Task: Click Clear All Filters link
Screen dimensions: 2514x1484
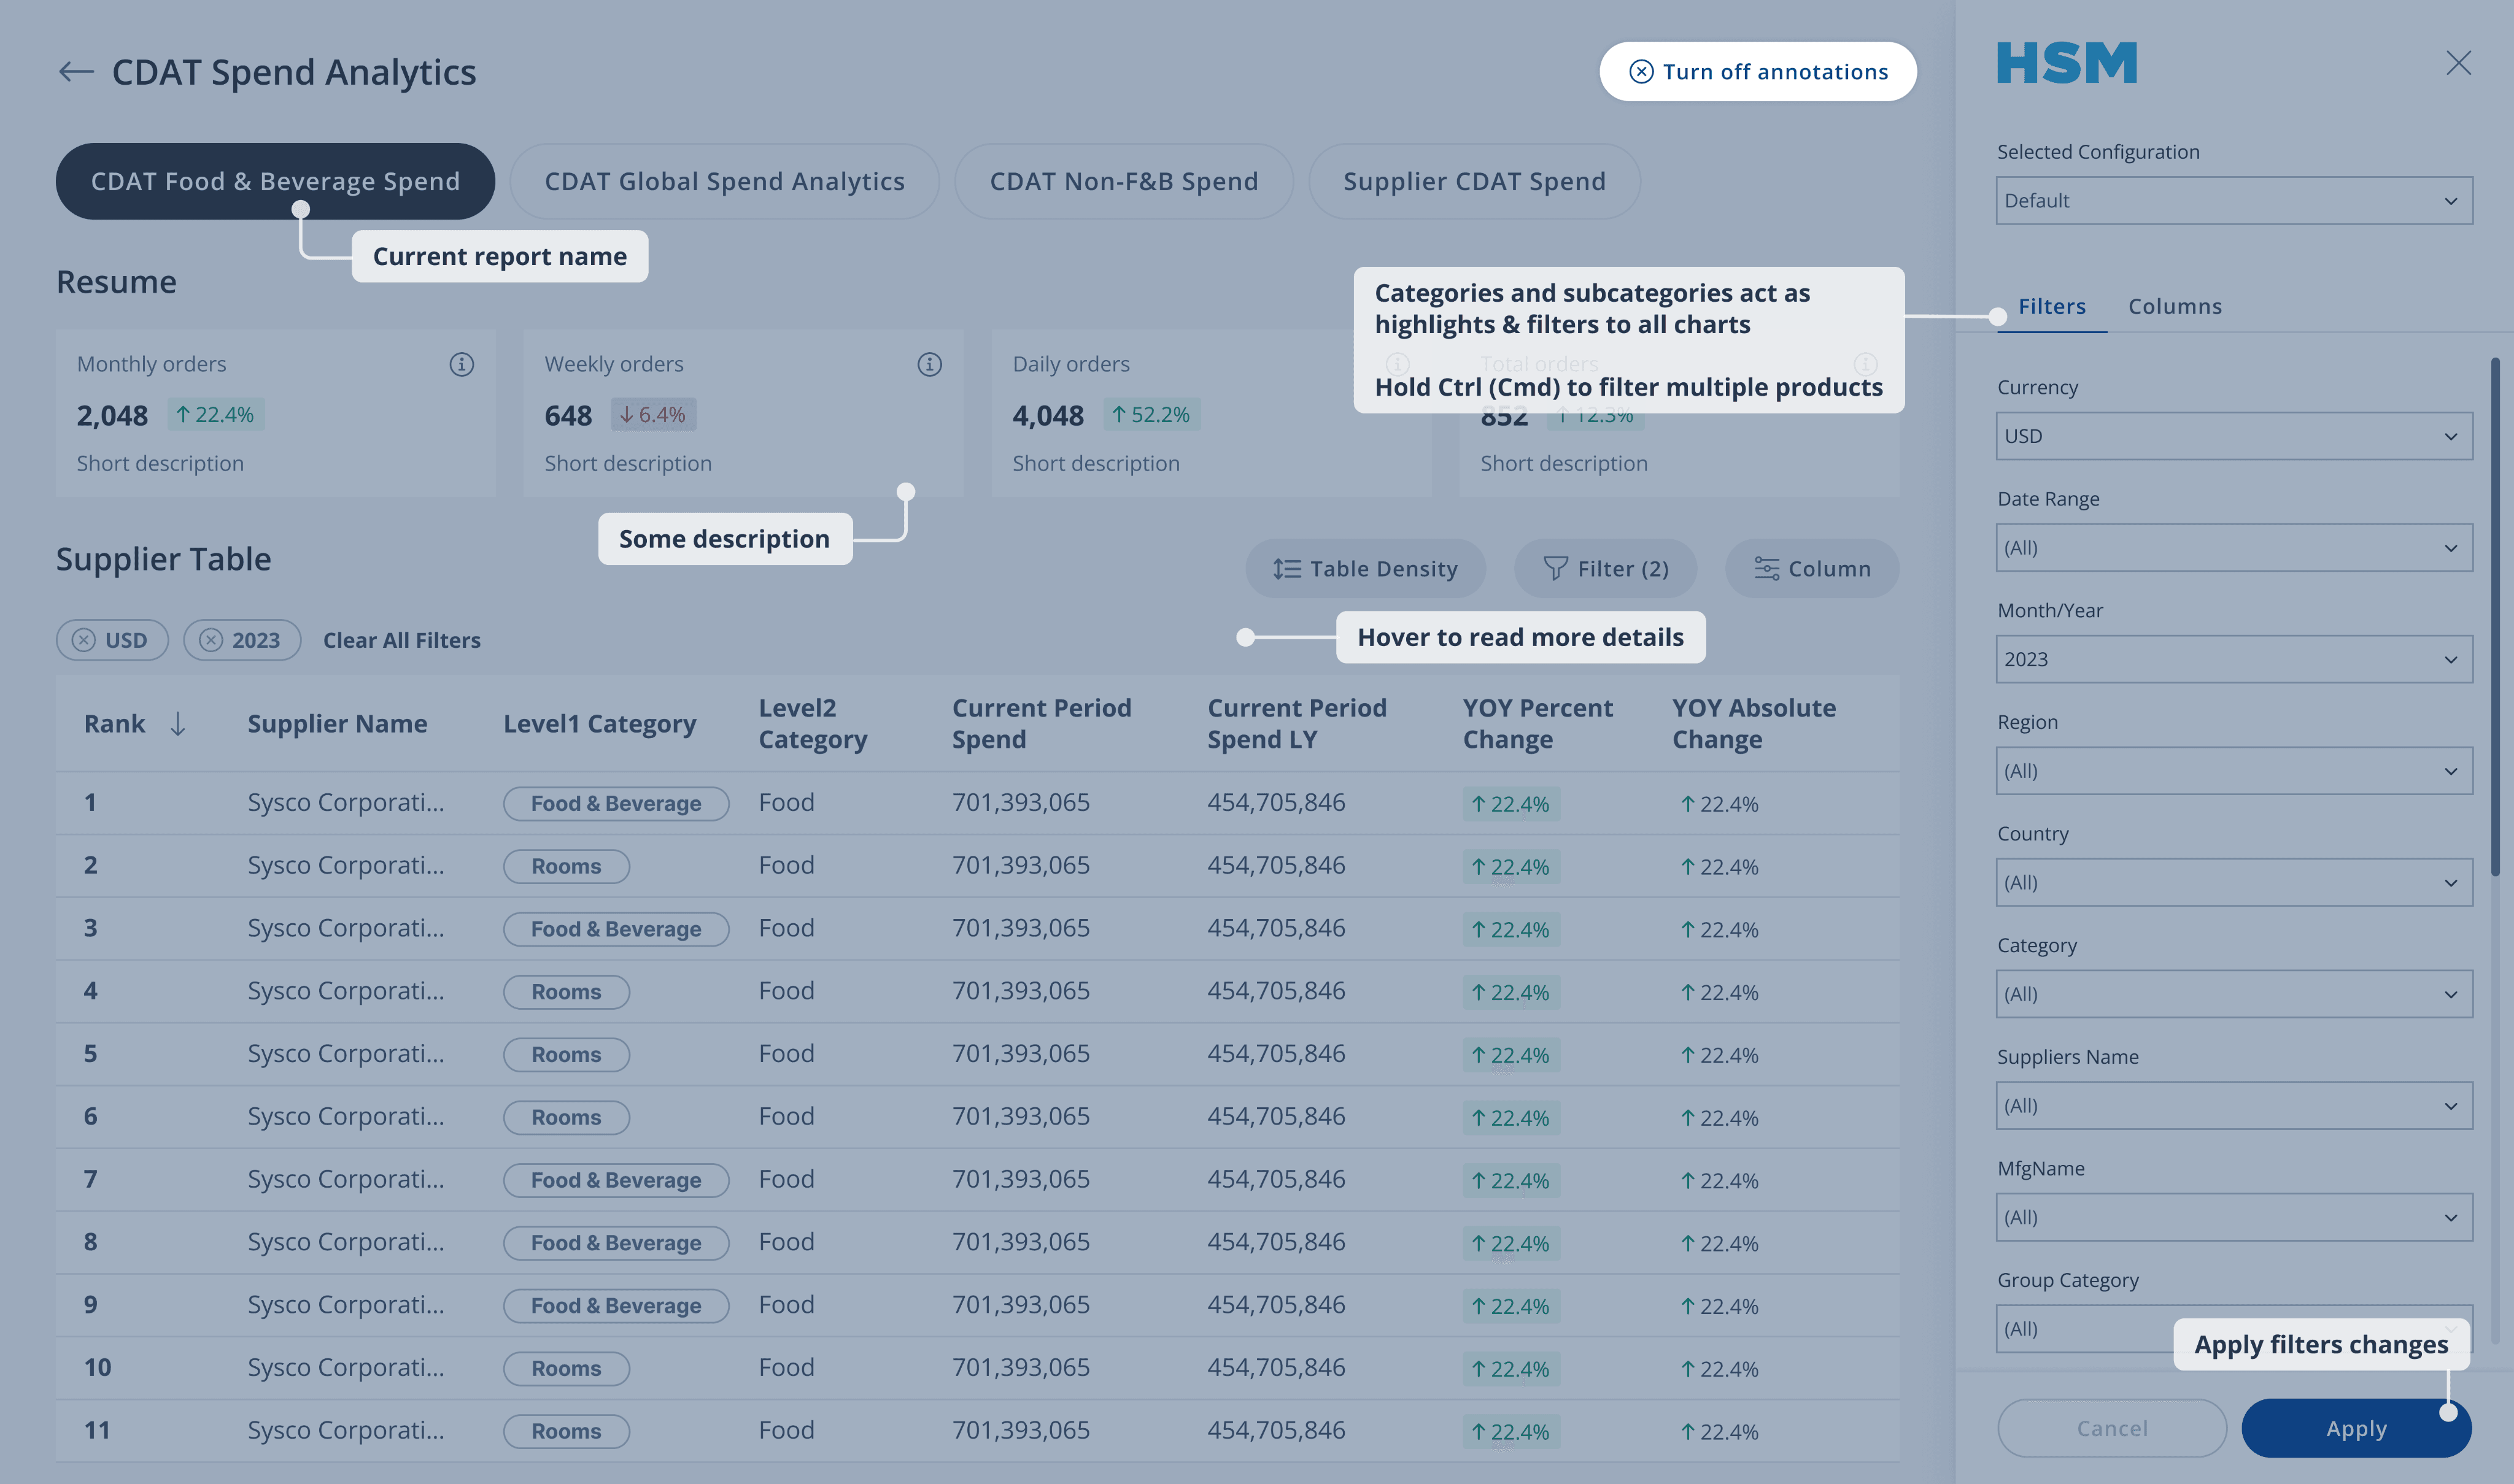Action: (x=401, y=640)
